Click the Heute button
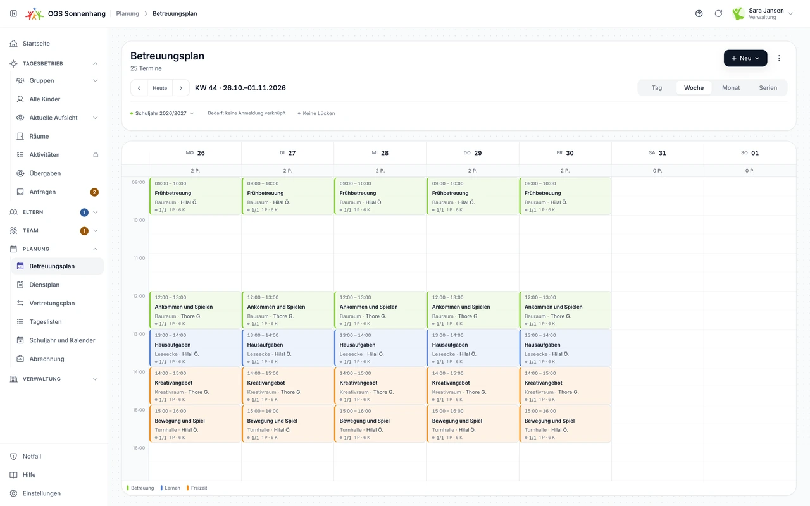Image resolution: width=810 pixels, height=506 pixels. click(x=160, y=88)
